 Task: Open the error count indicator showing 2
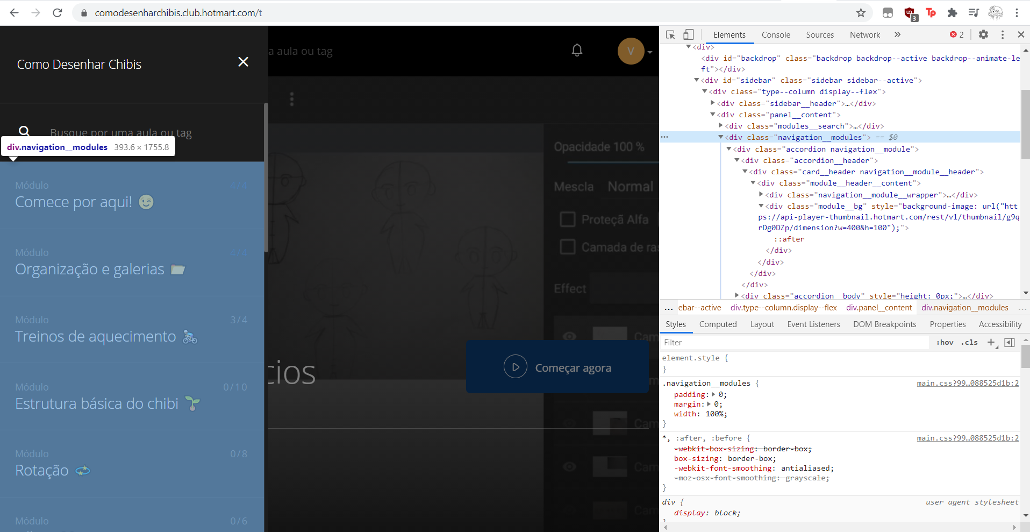point(956,34)
